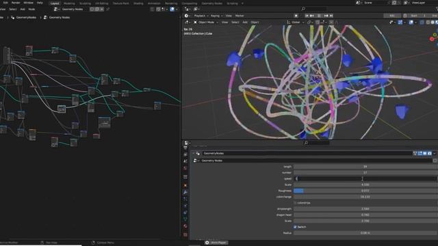Screen dimensions: 438x246
Task: Open the modifier extra options dropdown arrow
Action: coord(435,153)
